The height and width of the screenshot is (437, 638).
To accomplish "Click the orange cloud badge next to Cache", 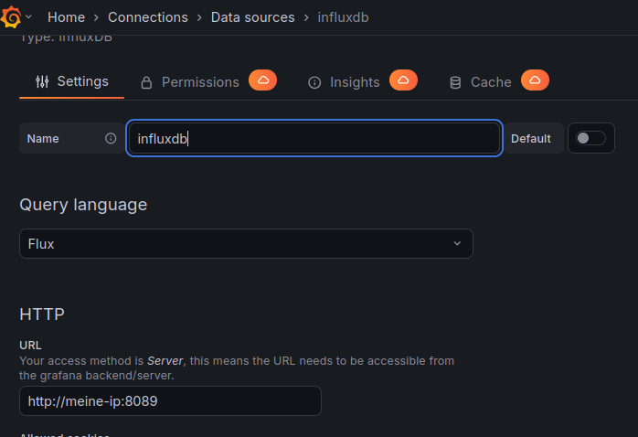I will tap(535, 81).
